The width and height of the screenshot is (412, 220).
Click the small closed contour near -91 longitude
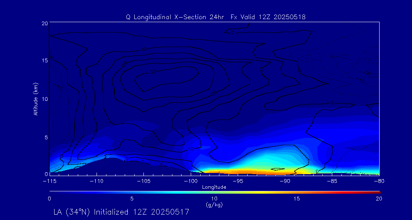pyautogui.click(x=278, y=169)
